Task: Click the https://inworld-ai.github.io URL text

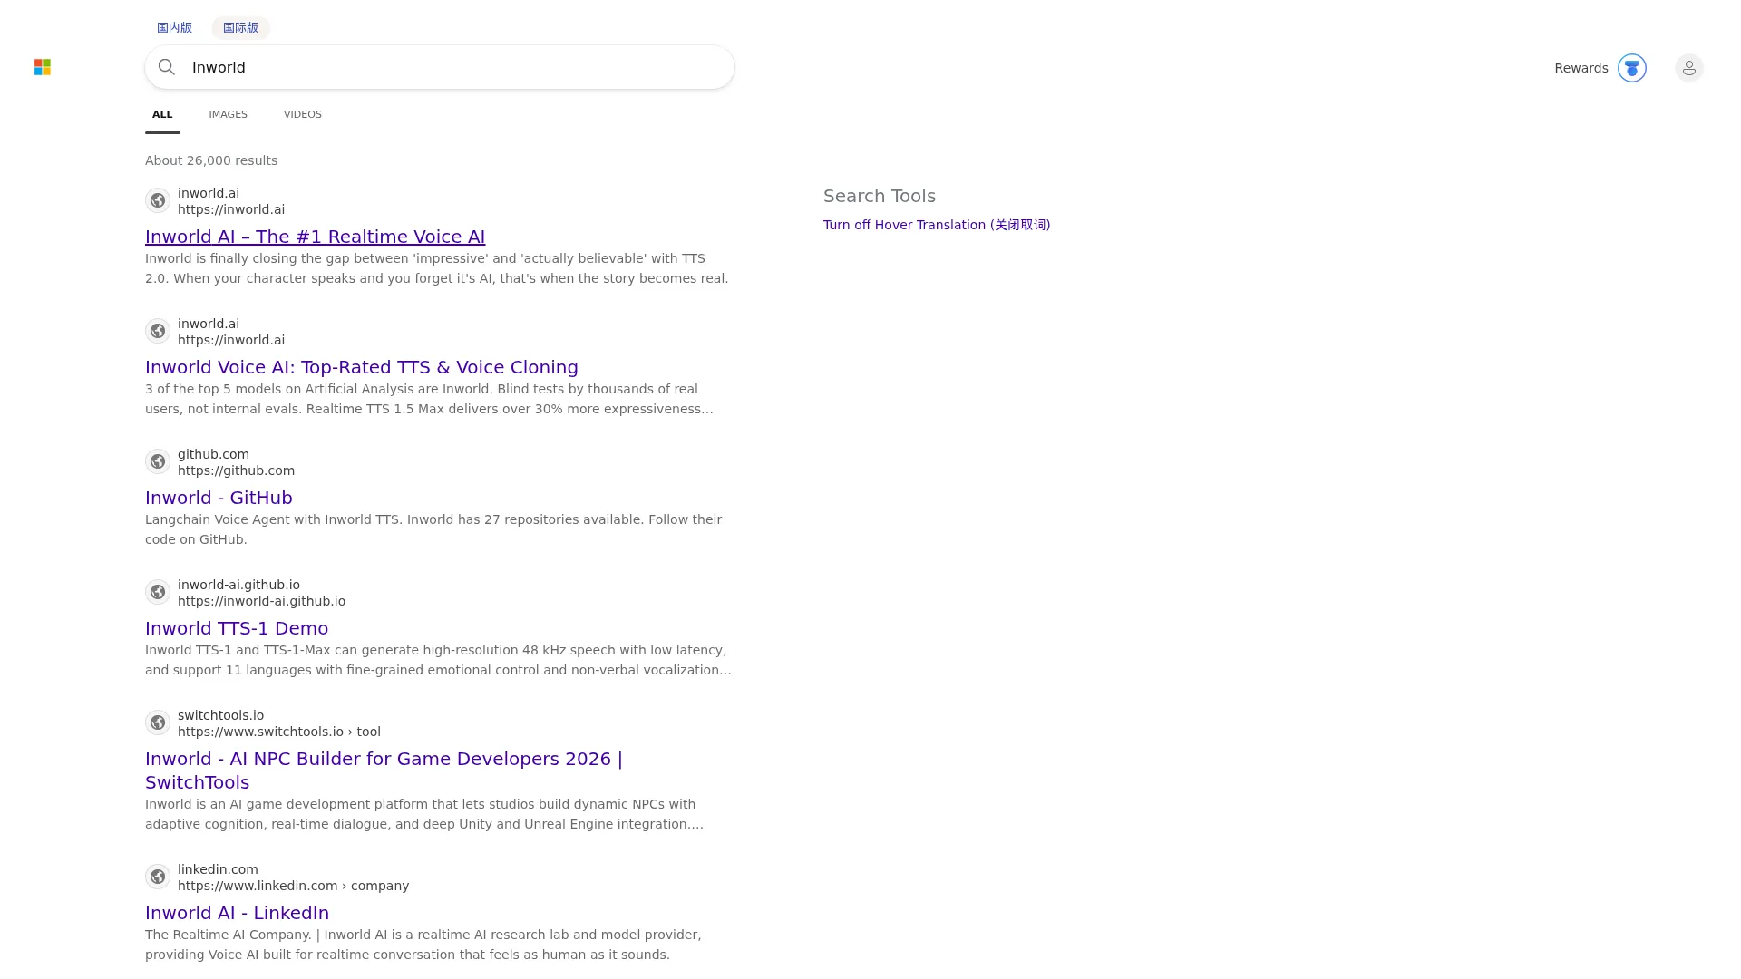Action: (x=261, y=601)
